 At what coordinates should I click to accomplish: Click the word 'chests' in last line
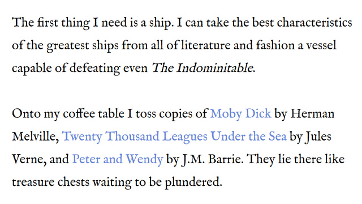[74, 182]
